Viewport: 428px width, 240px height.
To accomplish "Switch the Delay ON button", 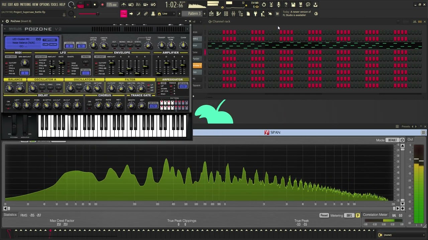I will pyautogui.click(x=8, y=106).
